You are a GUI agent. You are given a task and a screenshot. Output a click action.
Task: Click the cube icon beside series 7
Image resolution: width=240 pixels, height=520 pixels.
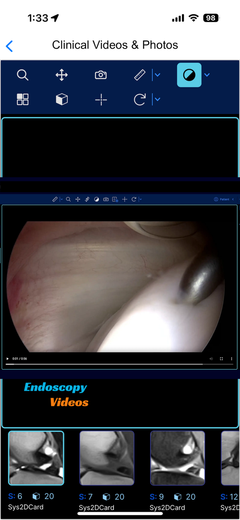pyautogui.click(x=106, y=497)
